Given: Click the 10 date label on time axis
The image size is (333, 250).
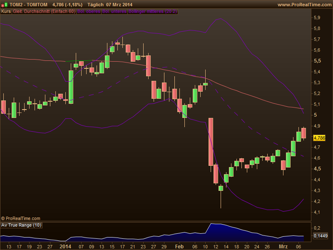Looking at the screenshot, I should pos(205,247).
